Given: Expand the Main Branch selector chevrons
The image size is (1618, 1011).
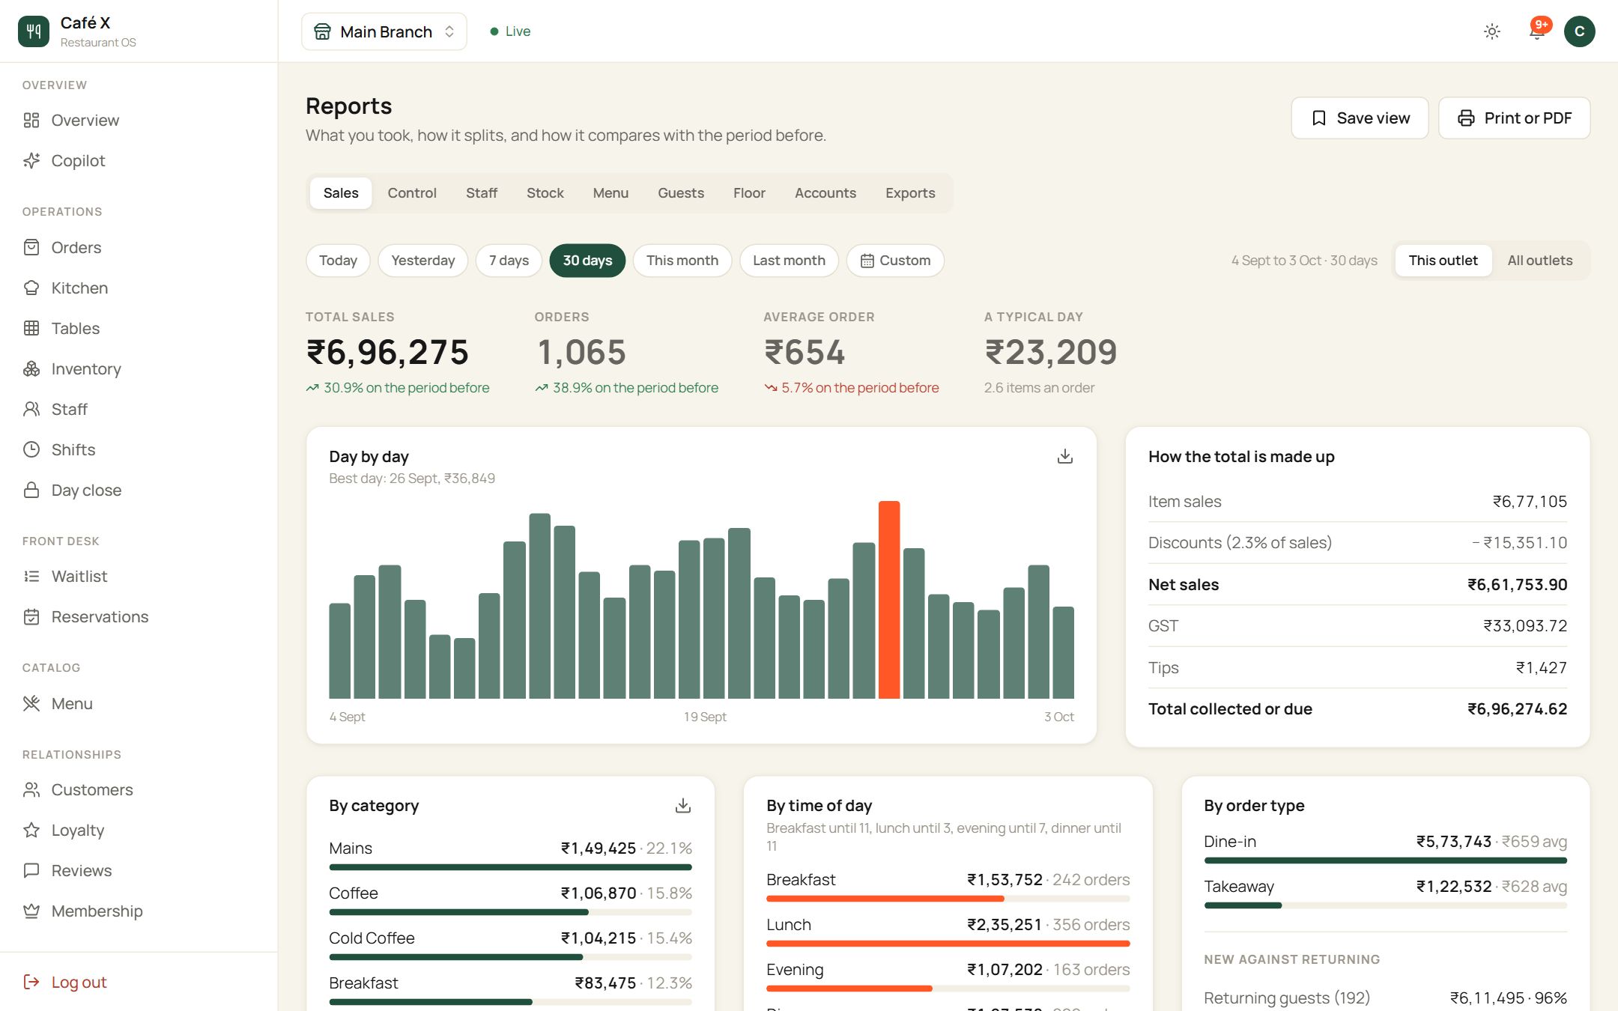Looking at the screenshot, I should pyautogui.click(x=449, y=31).
